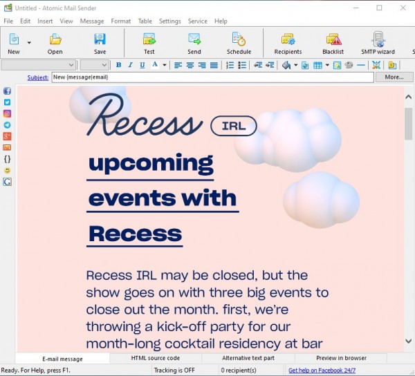This screenshot has width=415, height=376.
Task: Align text left
Action: click(x=178, y=65)
